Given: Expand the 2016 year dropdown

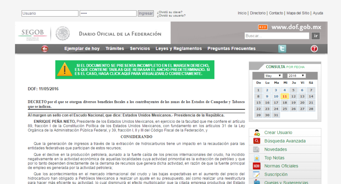Looking at the screenshot, I should pos(296,76).
